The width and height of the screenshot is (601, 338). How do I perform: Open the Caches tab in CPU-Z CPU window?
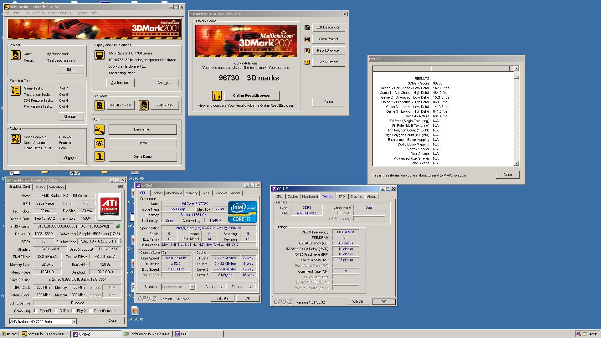pos(157,193)
